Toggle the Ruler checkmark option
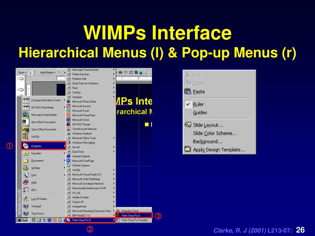The width and height of the screenshot is (315, 236). 219,104
